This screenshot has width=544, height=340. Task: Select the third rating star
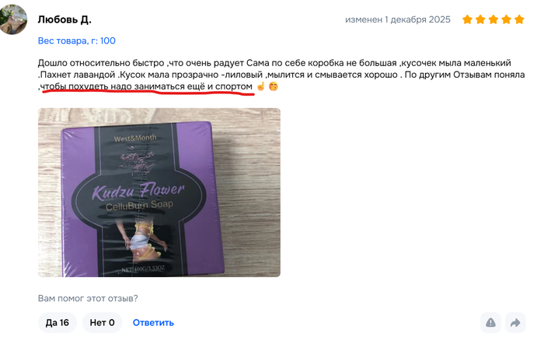click(x=493, y=19)
